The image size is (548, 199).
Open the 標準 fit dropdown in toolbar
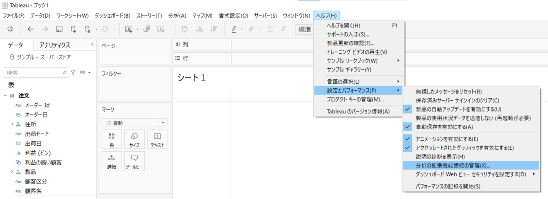pos(304,29)
